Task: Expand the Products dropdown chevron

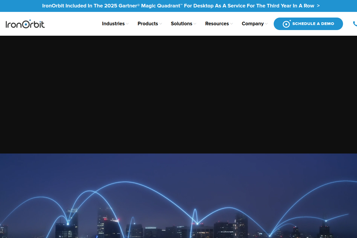Action: 161,24
